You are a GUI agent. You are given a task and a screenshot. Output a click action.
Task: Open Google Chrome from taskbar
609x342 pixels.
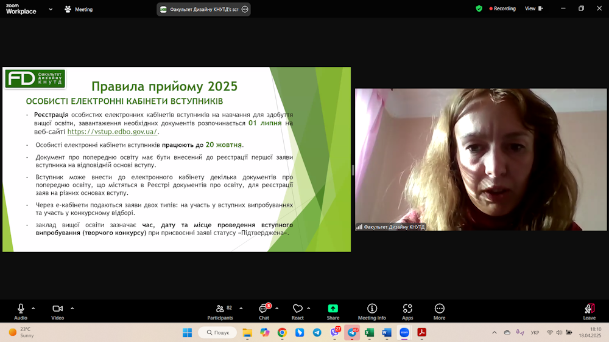point(282,332)
